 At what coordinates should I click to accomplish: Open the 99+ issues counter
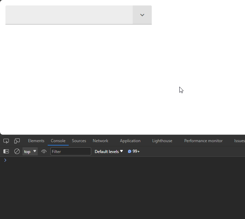point(134,151)
